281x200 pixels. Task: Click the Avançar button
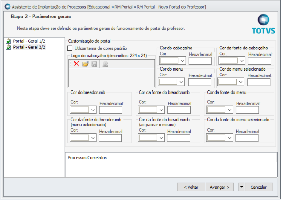pos(220,187)
